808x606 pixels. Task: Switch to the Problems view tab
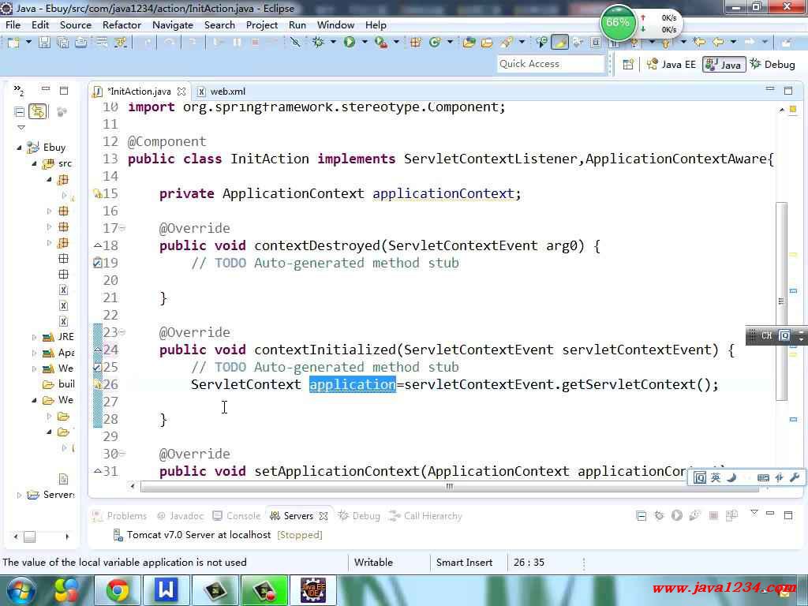coord(120,516)
